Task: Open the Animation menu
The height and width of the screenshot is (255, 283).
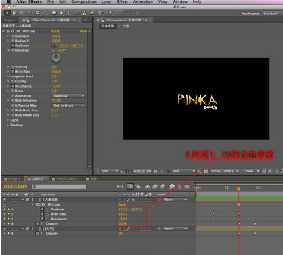Action: click(x=143, y=2)
